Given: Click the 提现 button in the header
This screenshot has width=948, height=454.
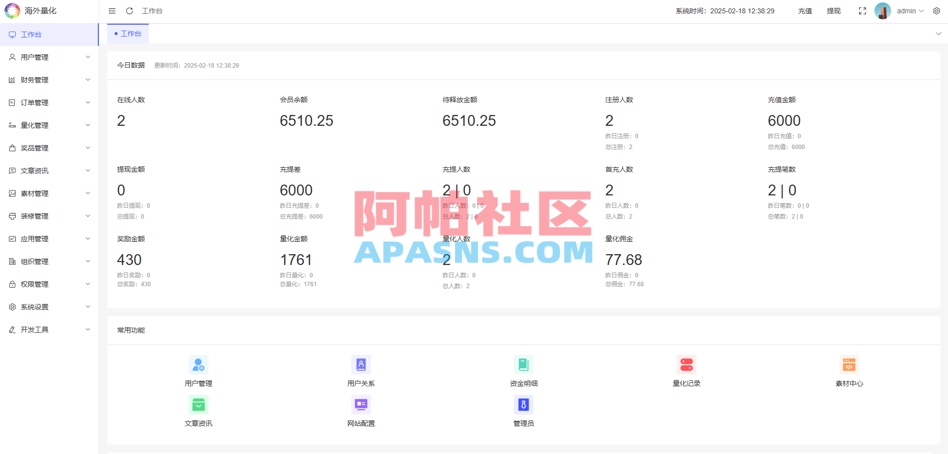Looking at the screenshot, I should [833, 10].
